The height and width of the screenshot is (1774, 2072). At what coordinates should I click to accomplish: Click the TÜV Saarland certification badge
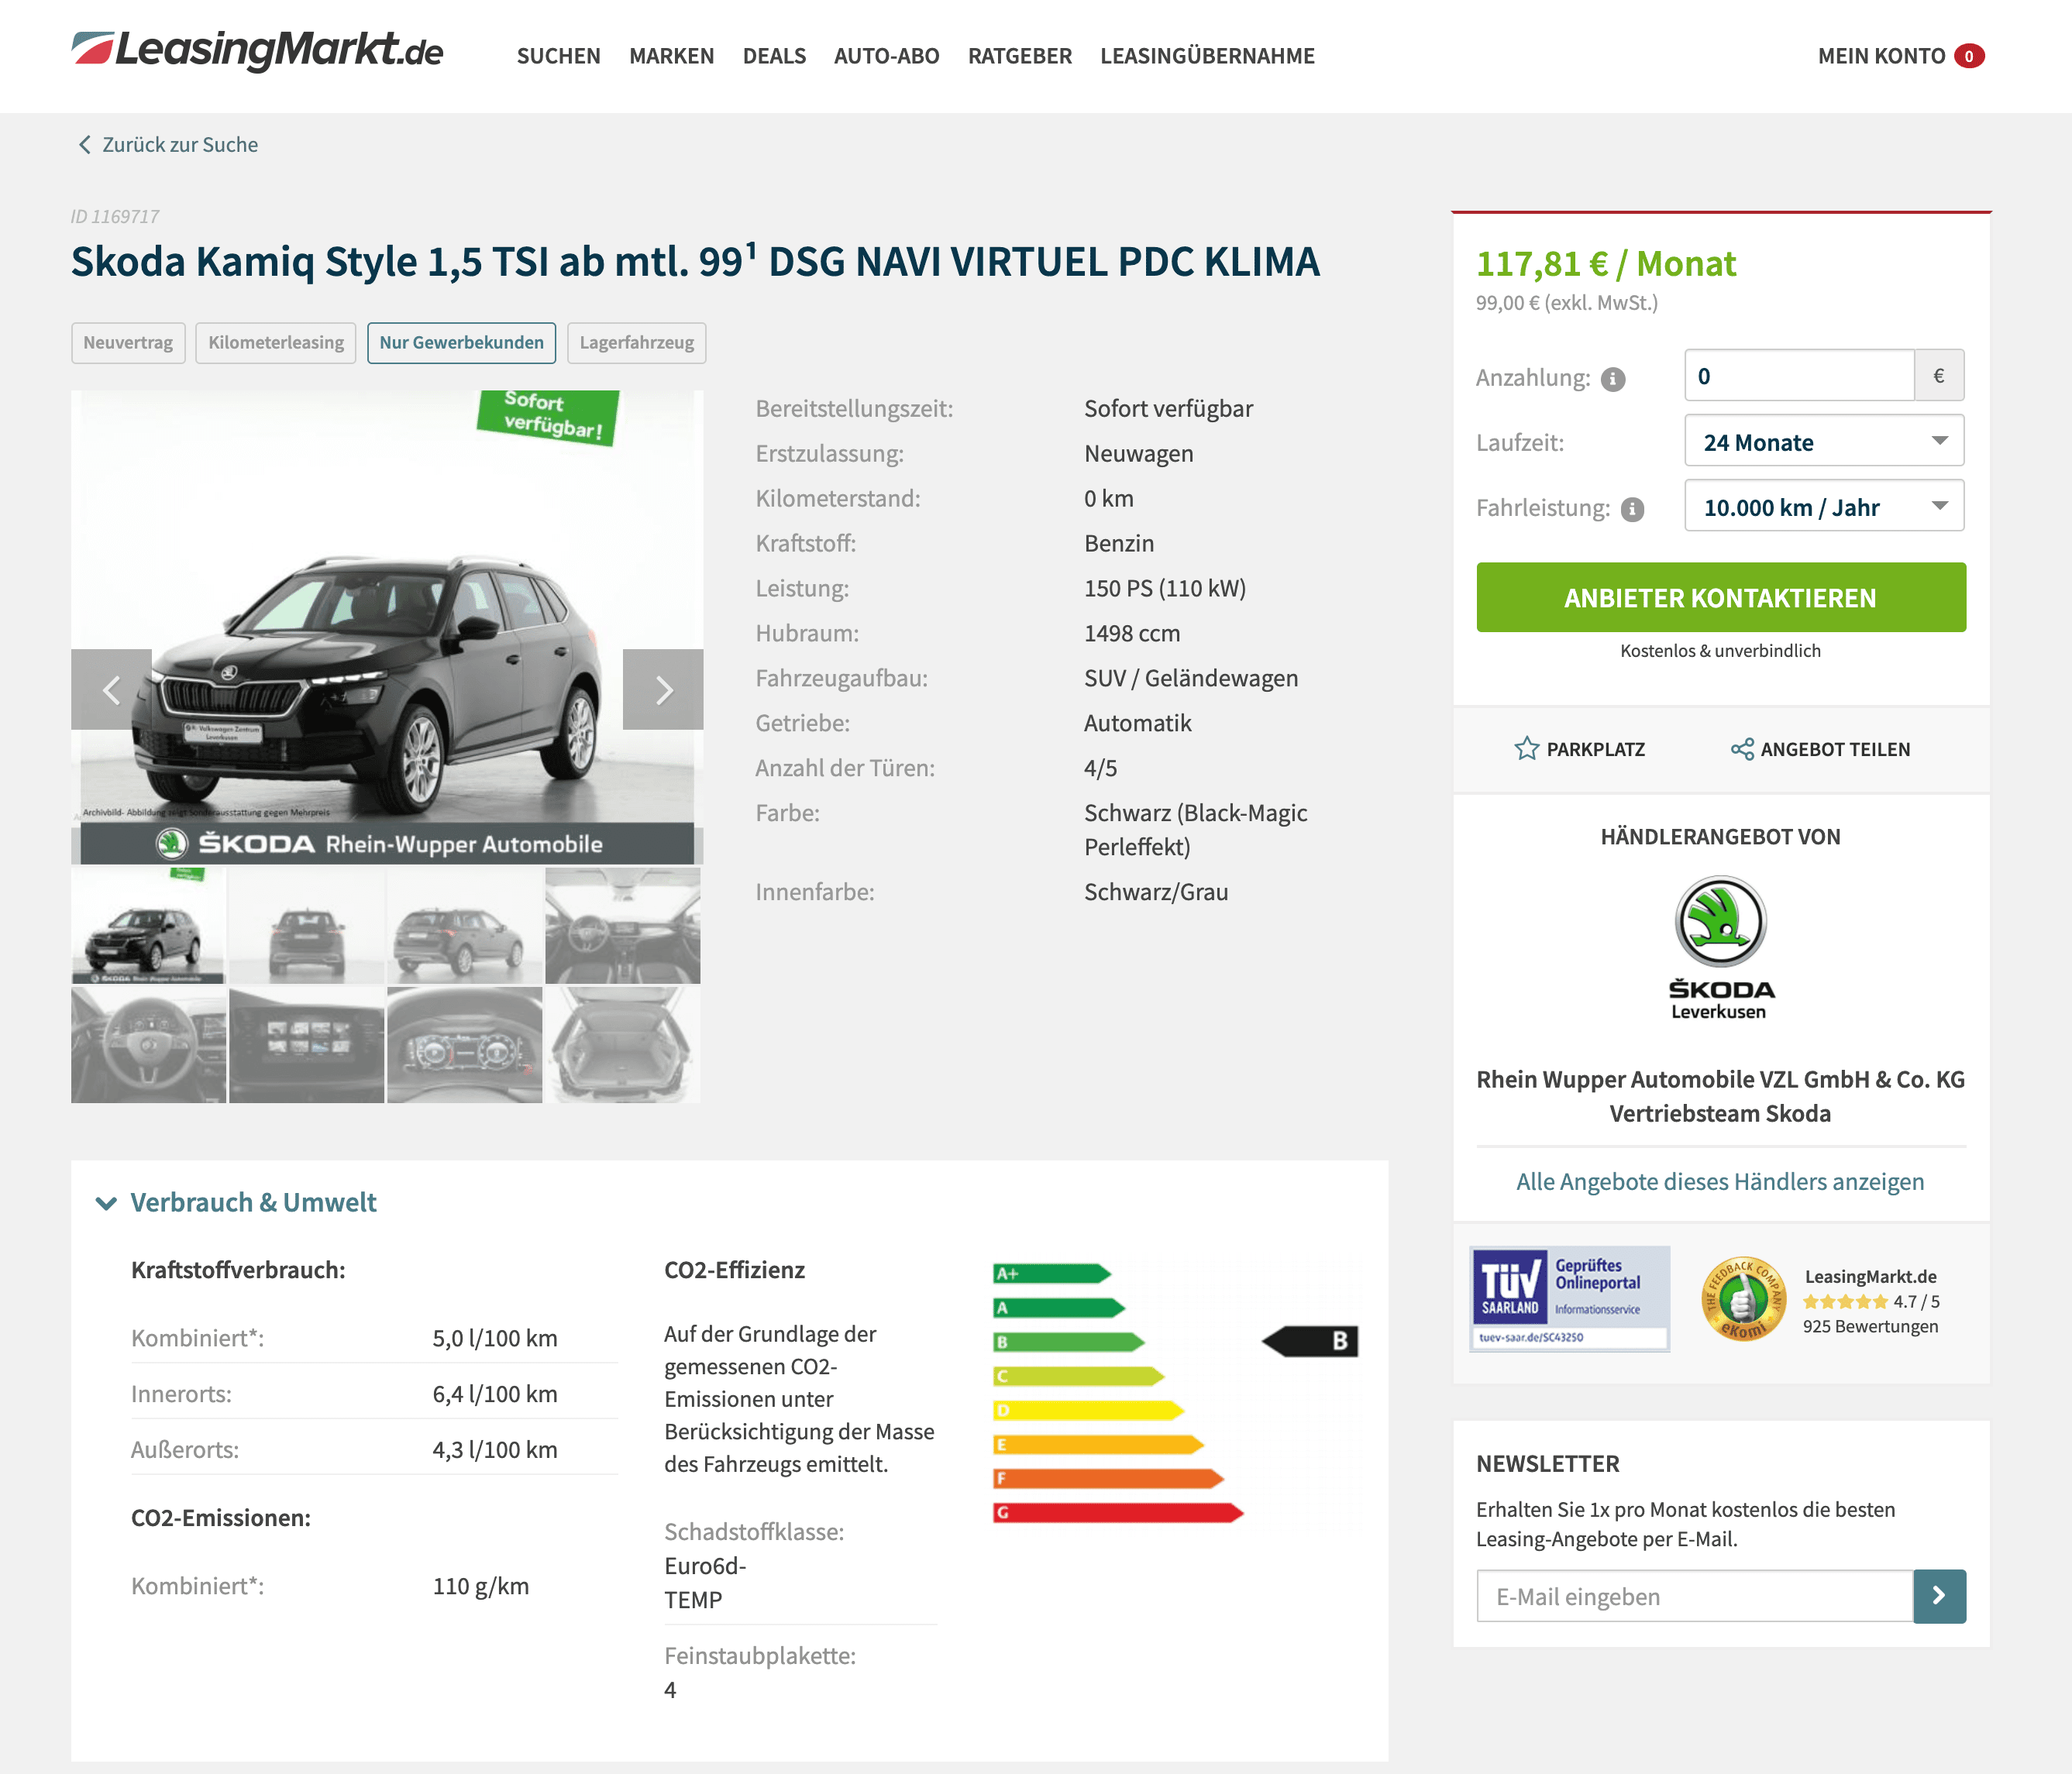[1570, 1299]
